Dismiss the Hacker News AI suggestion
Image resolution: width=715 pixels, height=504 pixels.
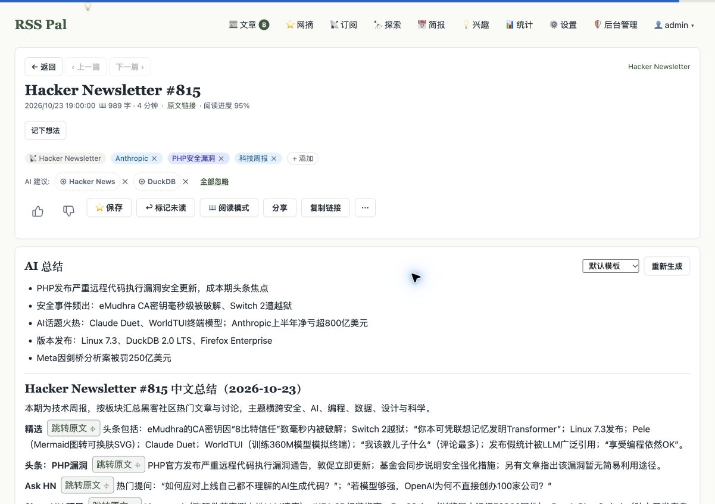125,182
